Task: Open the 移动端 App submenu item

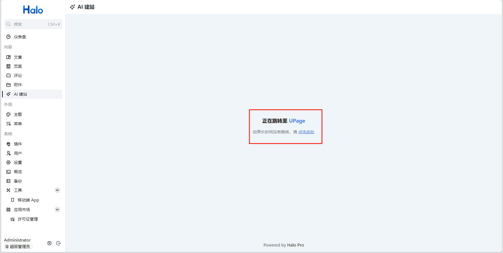Action: 33,200
